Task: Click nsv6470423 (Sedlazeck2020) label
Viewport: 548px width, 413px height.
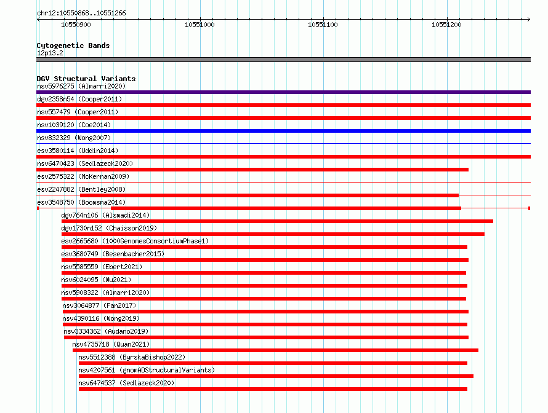Action: (x=85, y=163)
